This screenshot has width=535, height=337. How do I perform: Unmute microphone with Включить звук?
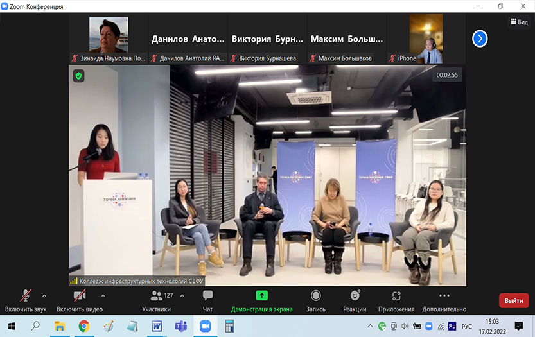point(26,300)
